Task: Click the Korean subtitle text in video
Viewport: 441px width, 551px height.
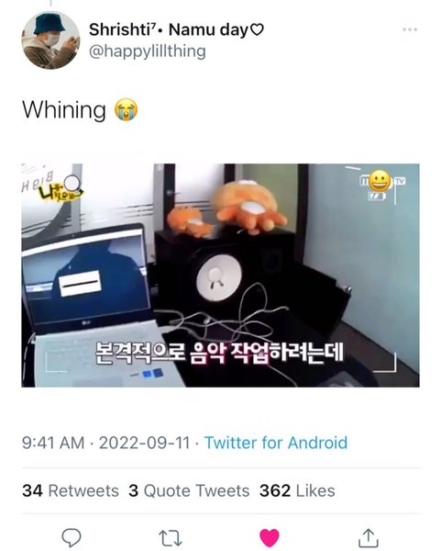Action: [220, 353]
